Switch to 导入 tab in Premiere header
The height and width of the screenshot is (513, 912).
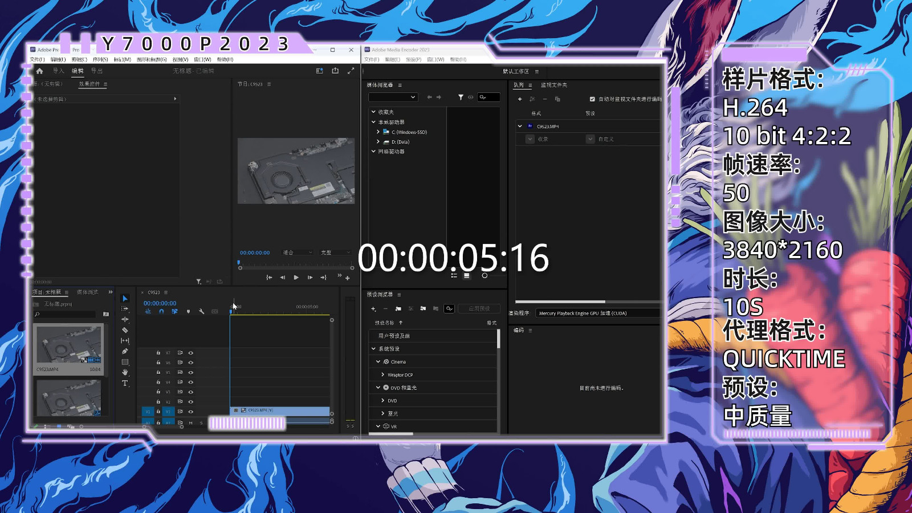coord(58,71)
